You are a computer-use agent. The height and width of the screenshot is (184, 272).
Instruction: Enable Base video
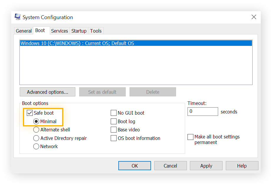[114, 129]
